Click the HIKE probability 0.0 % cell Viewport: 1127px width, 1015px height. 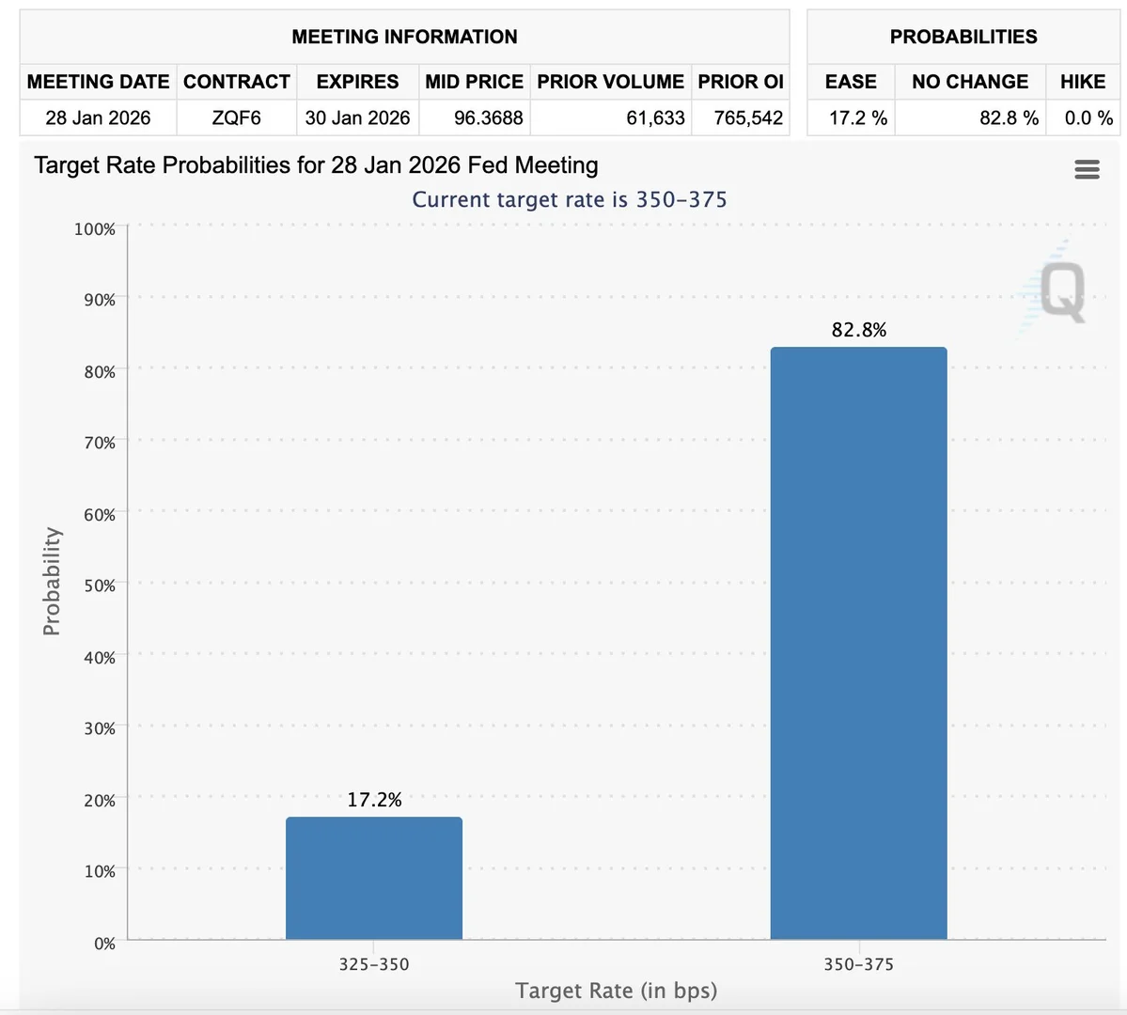click(x=1088, y=118)
